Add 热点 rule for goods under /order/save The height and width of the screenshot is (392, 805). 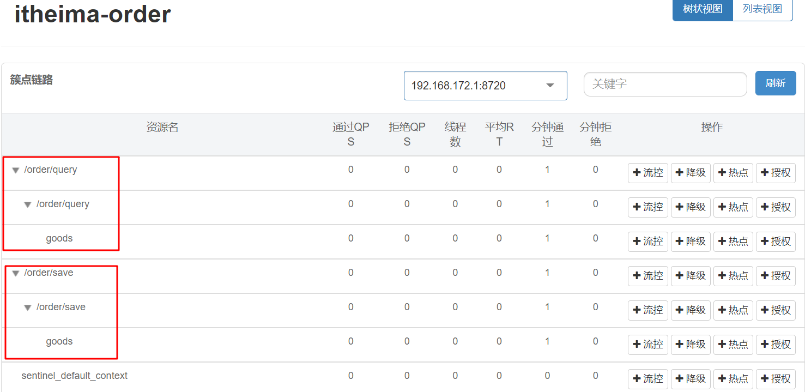pos(733,345)
